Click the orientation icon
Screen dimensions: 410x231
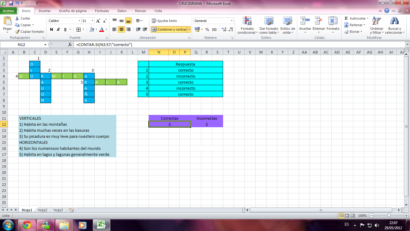(x=138, y=21)
